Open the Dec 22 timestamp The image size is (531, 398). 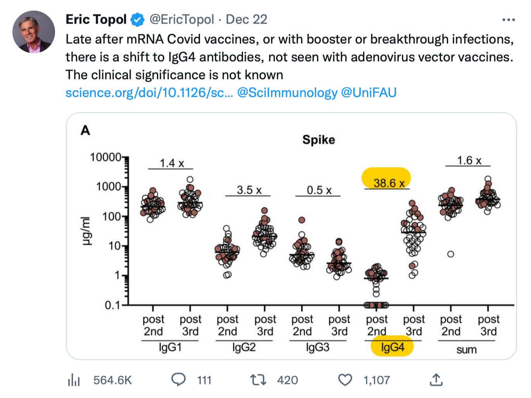247,19
